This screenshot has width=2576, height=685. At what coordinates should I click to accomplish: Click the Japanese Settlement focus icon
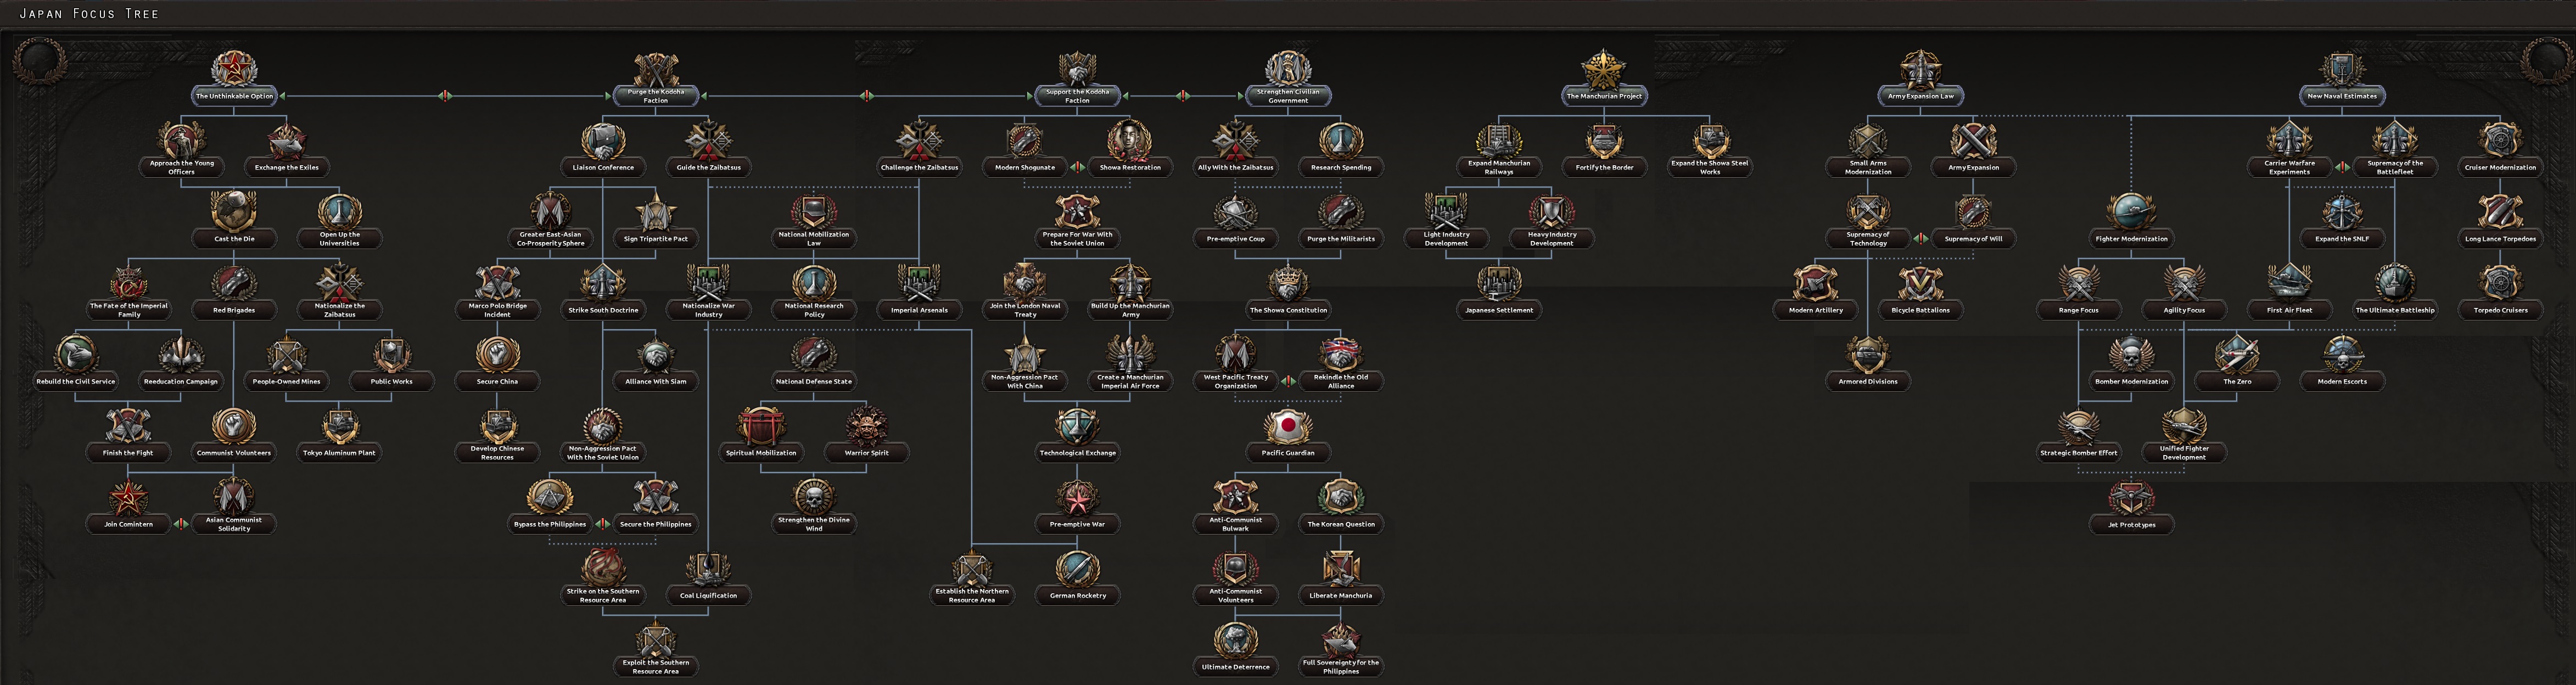tap(1498, 284)
